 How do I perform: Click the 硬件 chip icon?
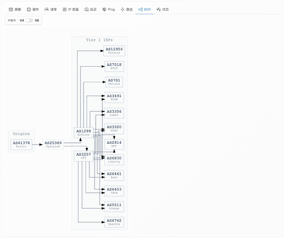(x=29, y=10)
